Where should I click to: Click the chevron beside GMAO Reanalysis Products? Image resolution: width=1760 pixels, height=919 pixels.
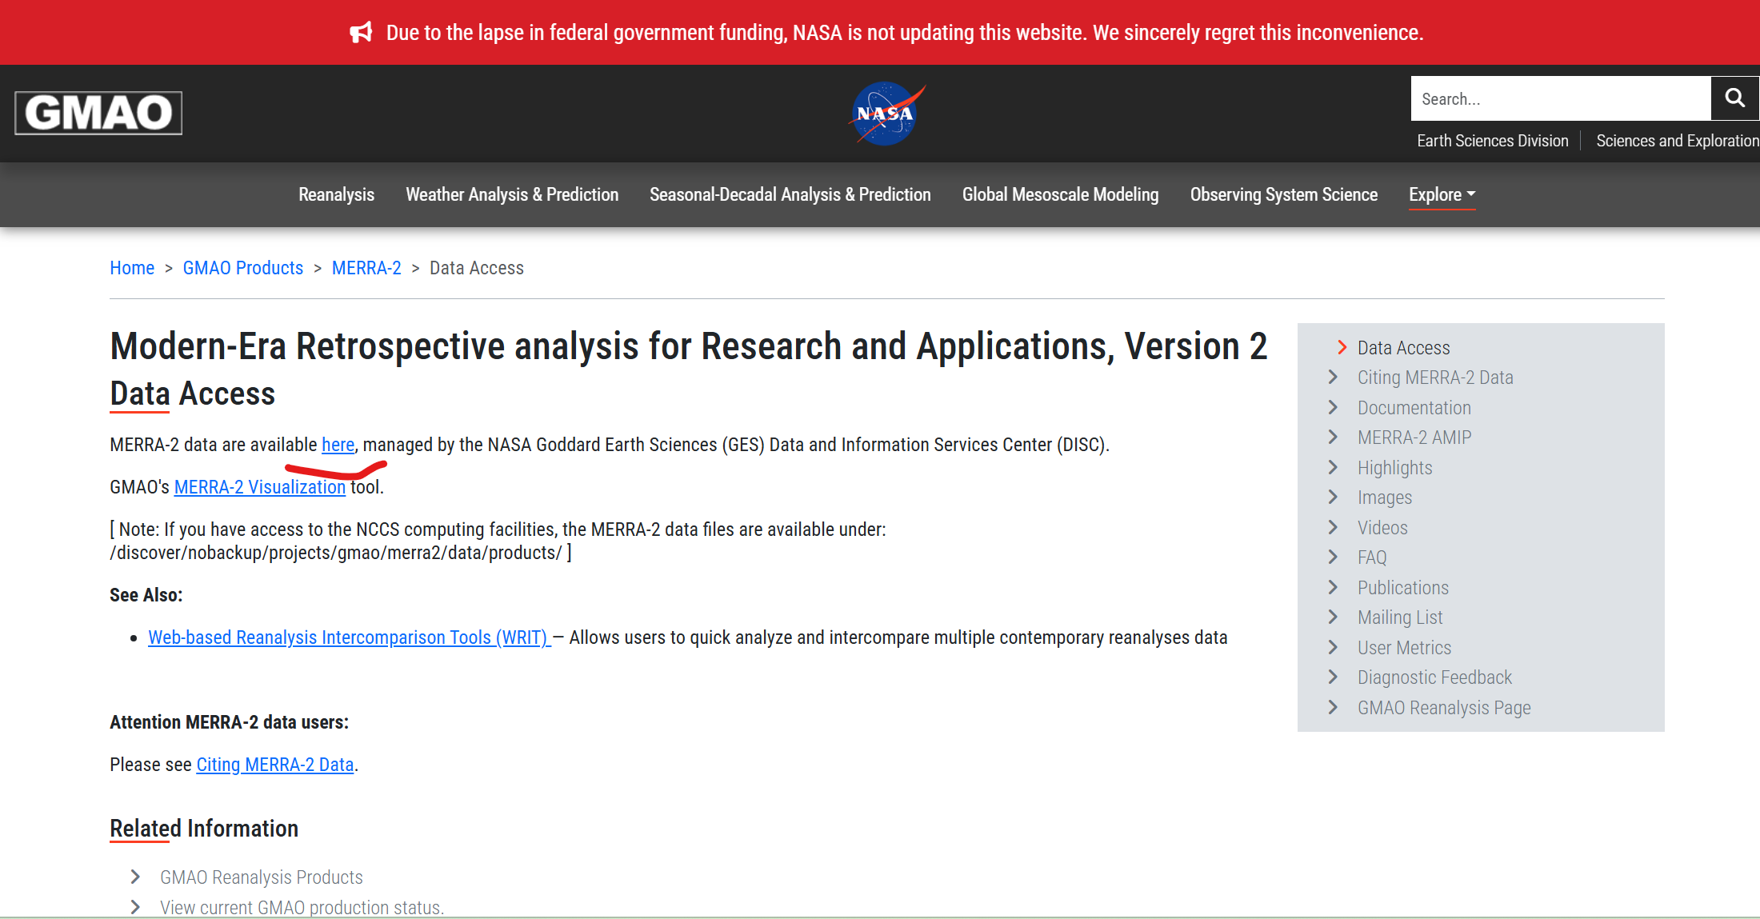coord(135,877)
